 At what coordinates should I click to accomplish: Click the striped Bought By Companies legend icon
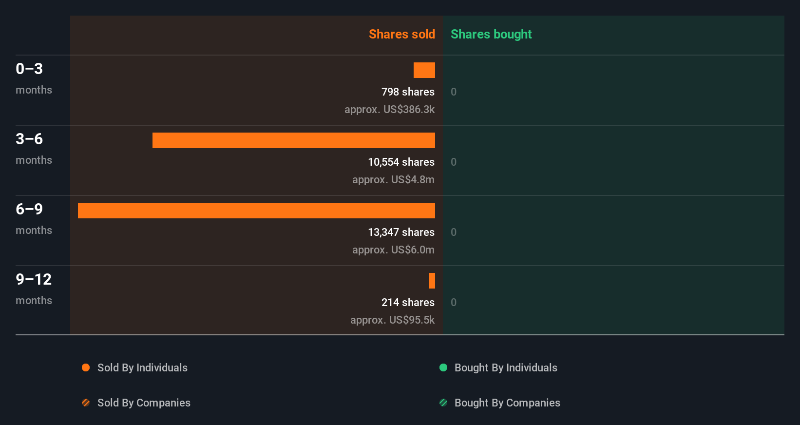click(443, 403)
